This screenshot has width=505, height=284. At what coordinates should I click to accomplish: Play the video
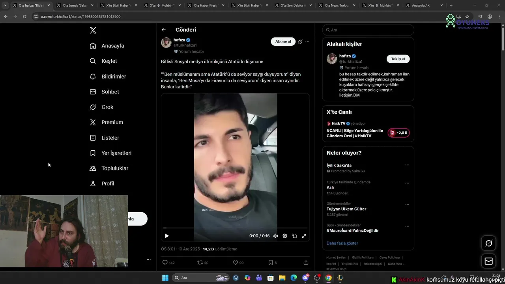[x=166, y=236]
